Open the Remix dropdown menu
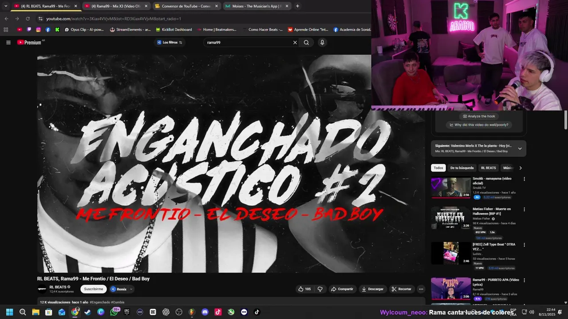Screen dimensions: 568x319 pyautogui.click(x=122, y=289)
